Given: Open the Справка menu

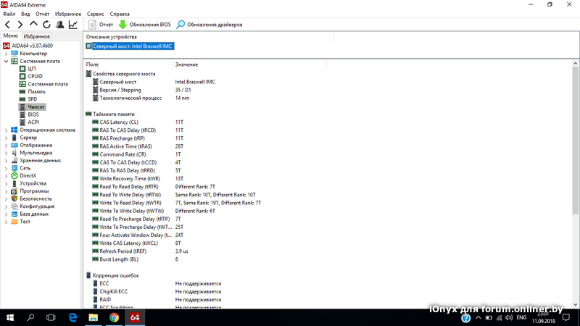Looking at the screenshot, I should (120, 14).
